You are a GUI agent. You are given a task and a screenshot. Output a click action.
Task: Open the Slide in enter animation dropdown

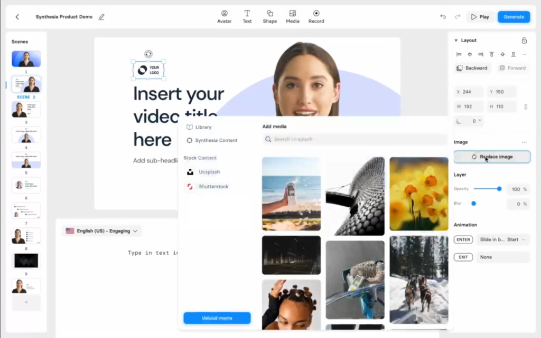coord(502,239)
